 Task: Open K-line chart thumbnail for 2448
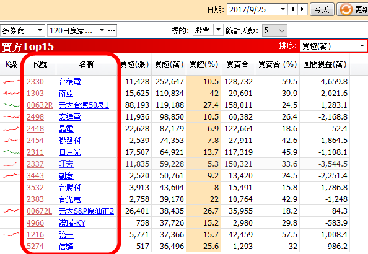pyautogui.click(x=12, y=128)
